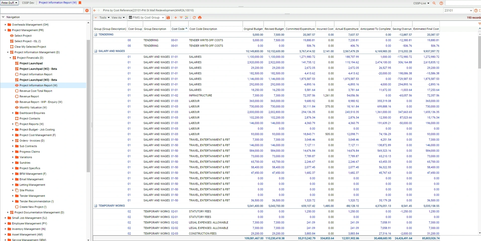
Task: Click the Clear My Selected Project icon
Action: [12, 47]
